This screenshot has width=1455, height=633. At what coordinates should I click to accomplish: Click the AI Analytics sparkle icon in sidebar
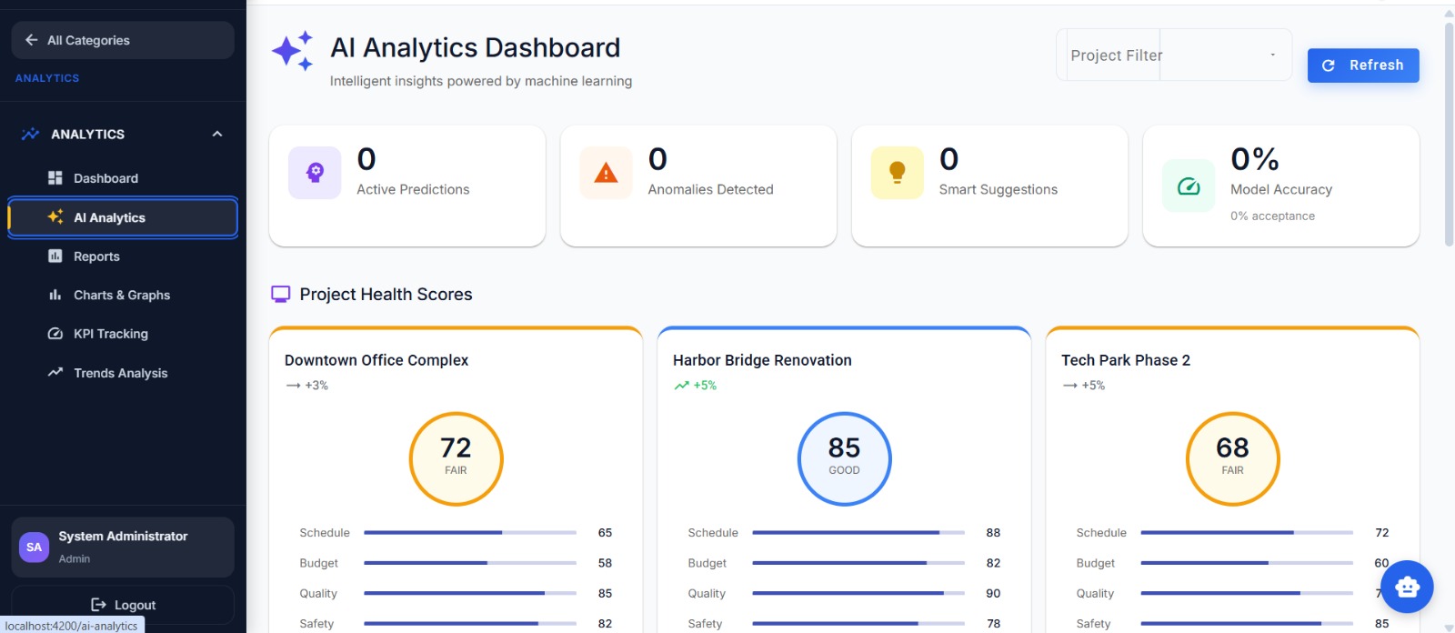(55, 217)
